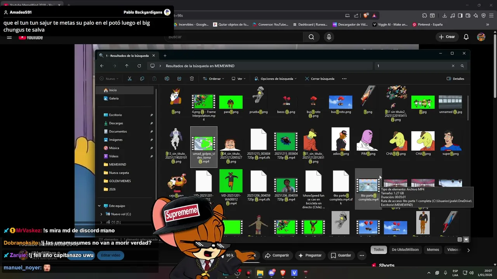The height and width of the screenshot is (279, 497).
Task: Open the Ver view dropdown
Action: [239, 79]
